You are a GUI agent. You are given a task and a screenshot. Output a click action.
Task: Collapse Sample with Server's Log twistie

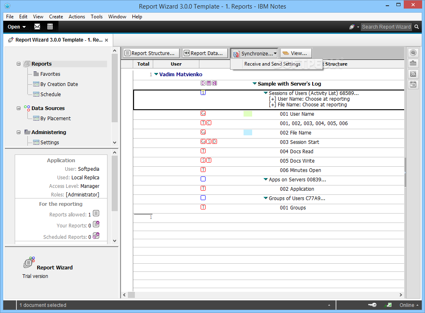coord(255,84)
